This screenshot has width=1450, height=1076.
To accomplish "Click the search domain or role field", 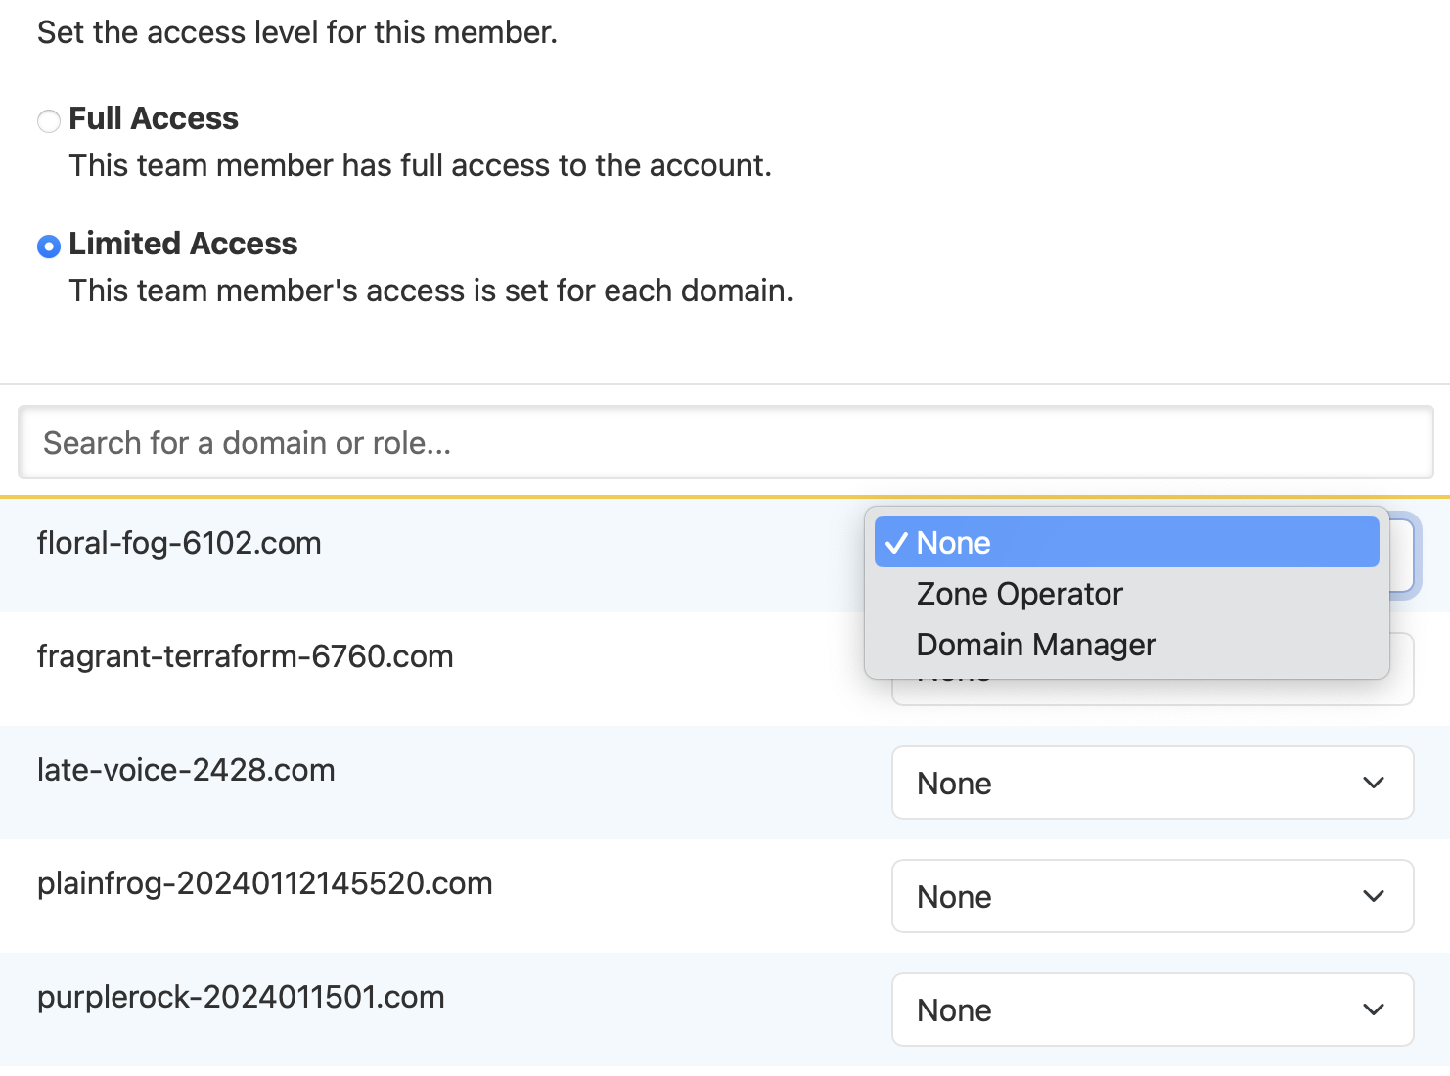I will click(724, 442).
